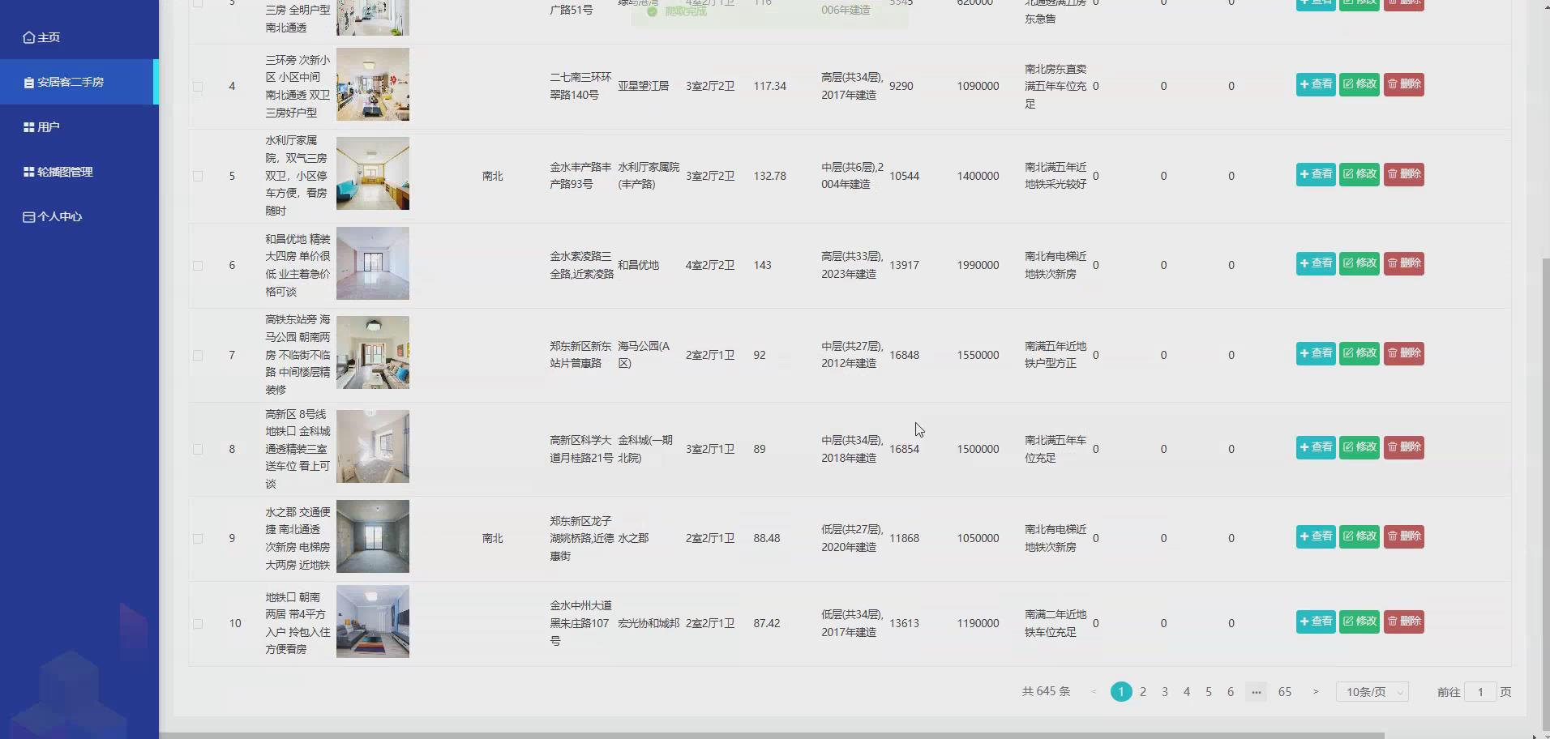Jump to last page 65
This screenshot has height=739, width=1550.
tap(1285, 692)
